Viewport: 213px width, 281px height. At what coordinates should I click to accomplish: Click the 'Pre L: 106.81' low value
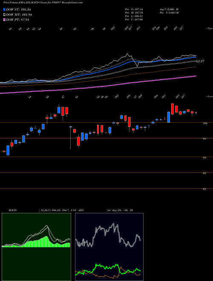tap(134, 16)
